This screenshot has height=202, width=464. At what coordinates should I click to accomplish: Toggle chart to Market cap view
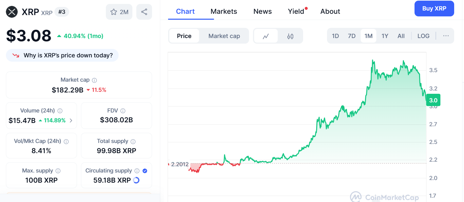pyautogui.click(x=224, y=36)
